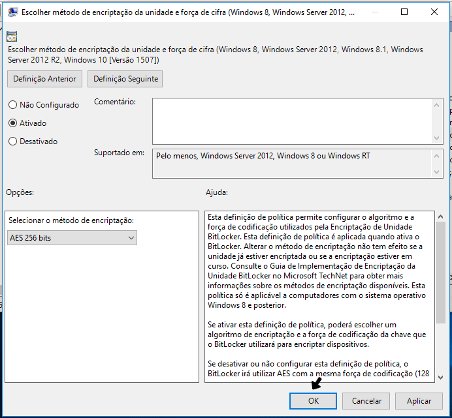The height and width of the screenshot is (418, 452).
Task: Click help paragraph starting 'Se desativar ou não configurar'
Action: click(318, 369)
